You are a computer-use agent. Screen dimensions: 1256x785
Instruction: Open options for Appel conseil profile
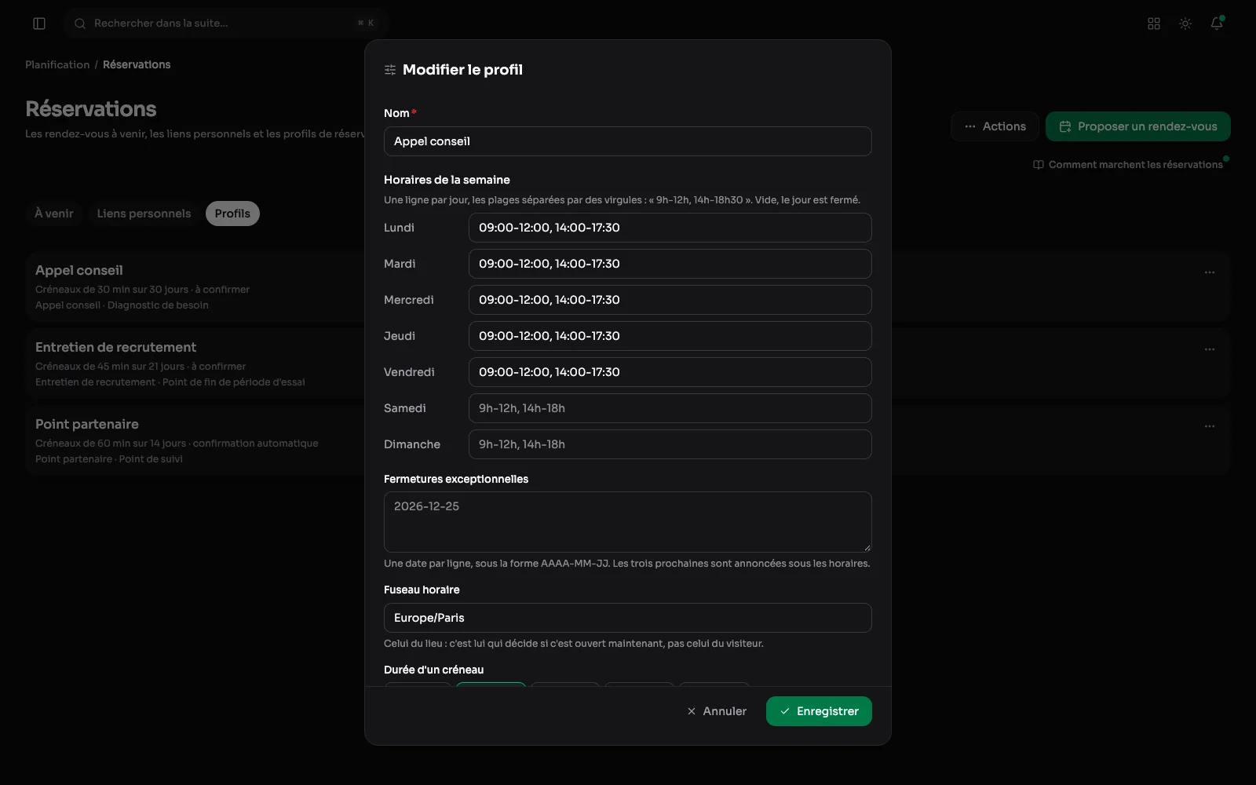tap(1210, 272)
